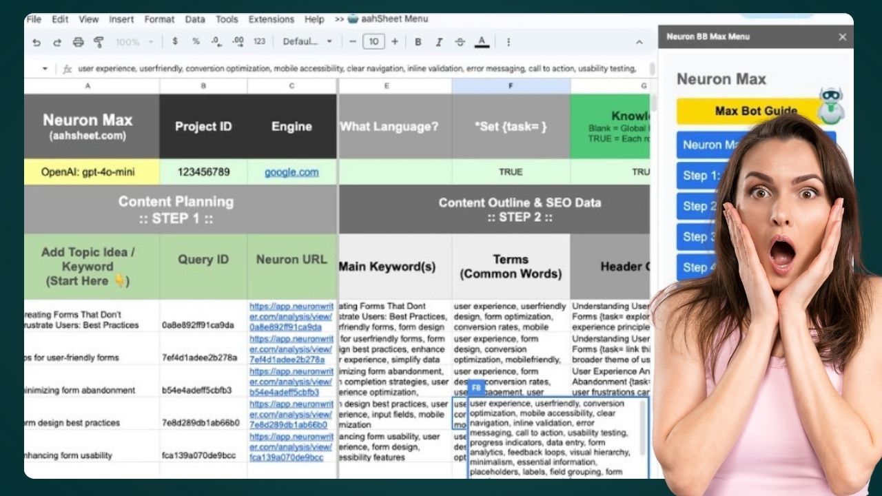Open the text color picker
This screenshot has width=882, height=496.
click(x=482, y=42)
